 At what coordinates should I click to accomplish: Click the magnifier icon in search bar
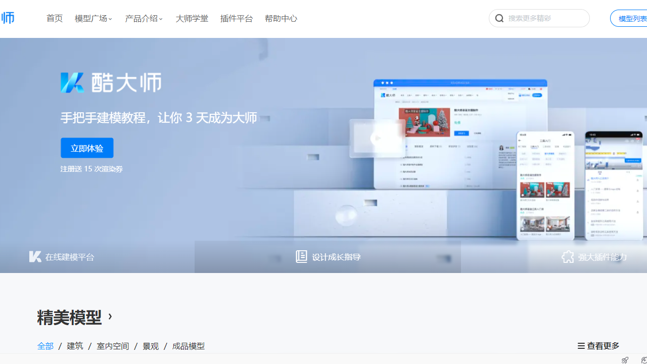499,18
